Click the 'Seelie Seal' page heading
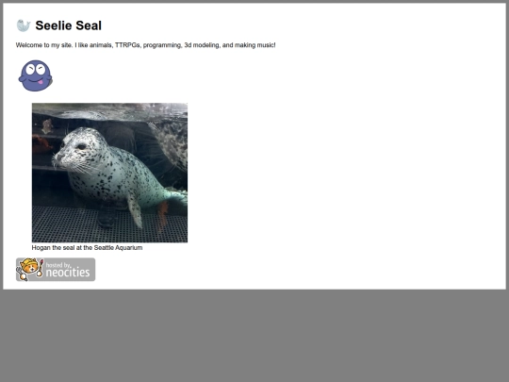This screenshot has height=382, width=509. 69,25
